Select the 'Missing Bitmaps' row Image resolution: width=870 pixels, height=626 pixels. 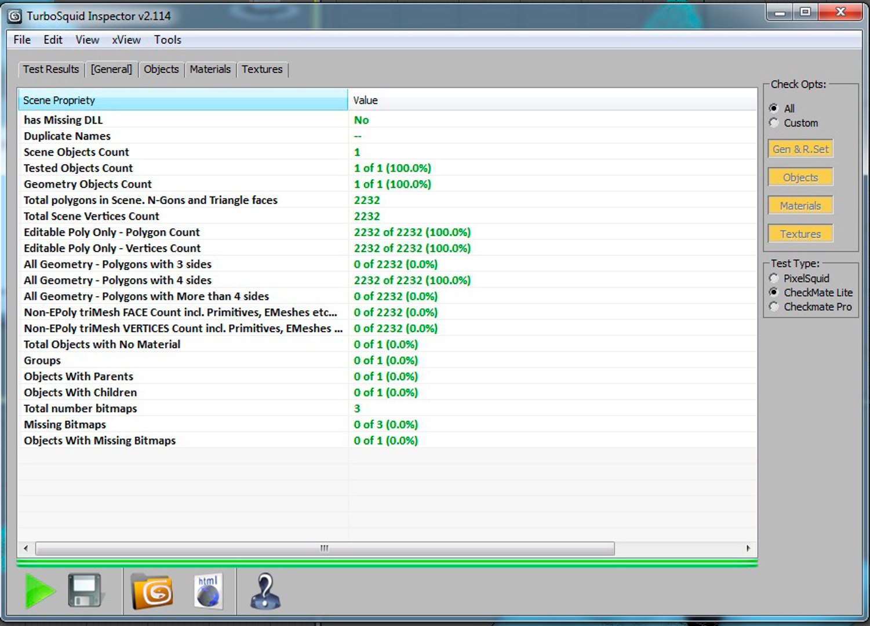[387, 425]
